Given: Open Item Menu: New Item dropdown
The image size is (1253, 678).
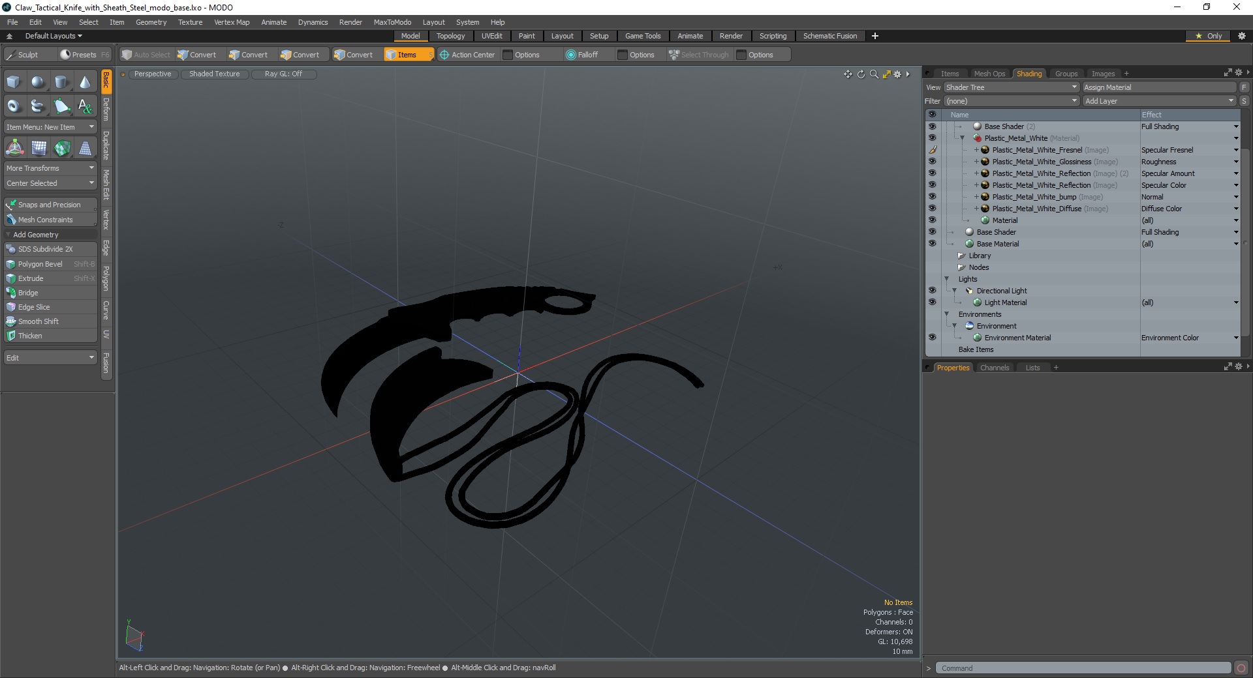Looking at the screenshot, I should point(51,127).
